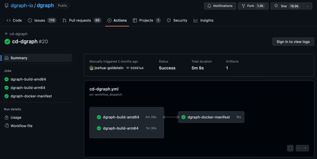Image resolution: width=317 pixels, height=159 pixels.
Task: Open the Issues tab
Action: (42, 20)
